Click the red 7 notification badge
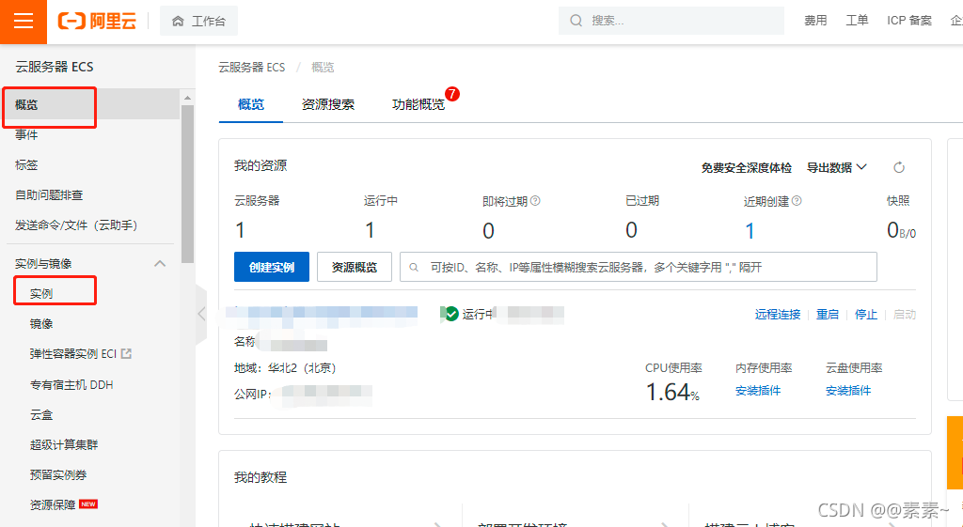Image resolution: width=963 pixels, height=527 pixels. click(x=452, y=94)
